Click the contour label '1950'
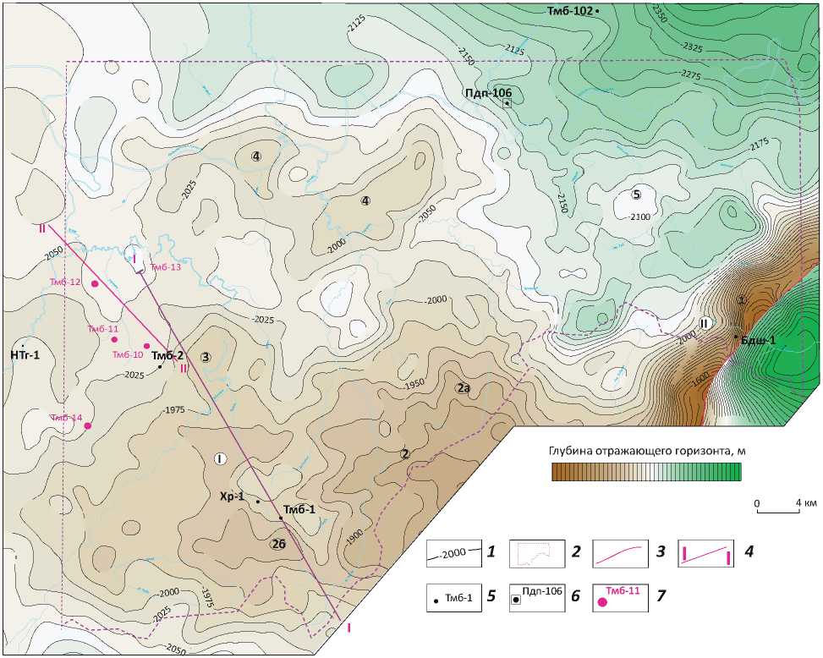The height and width of the screenshot is (658, 823). coord(414,385)
